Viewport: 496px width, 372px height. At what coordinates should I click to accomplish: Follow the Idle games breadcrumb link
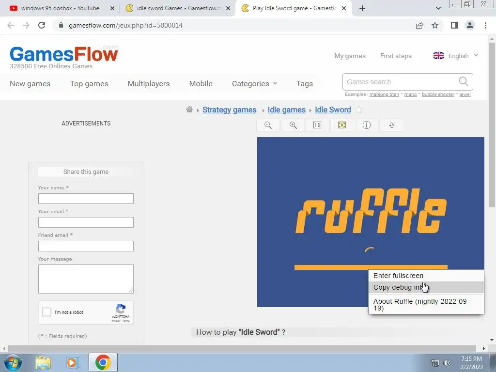[287, 110]
